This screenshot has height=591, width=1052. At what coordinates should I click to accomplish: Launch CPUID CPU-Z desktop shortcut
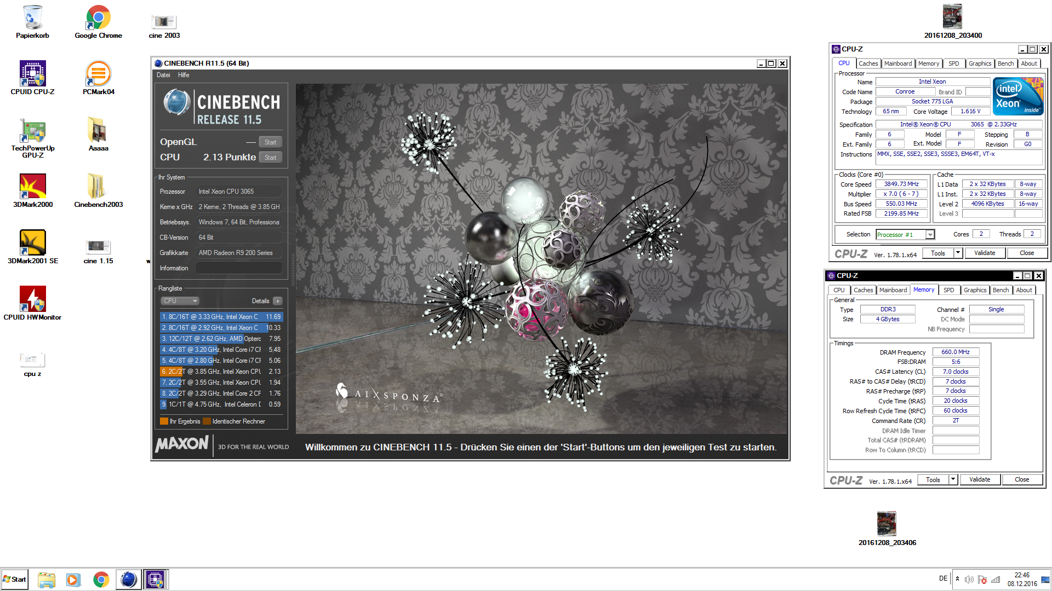32,78
